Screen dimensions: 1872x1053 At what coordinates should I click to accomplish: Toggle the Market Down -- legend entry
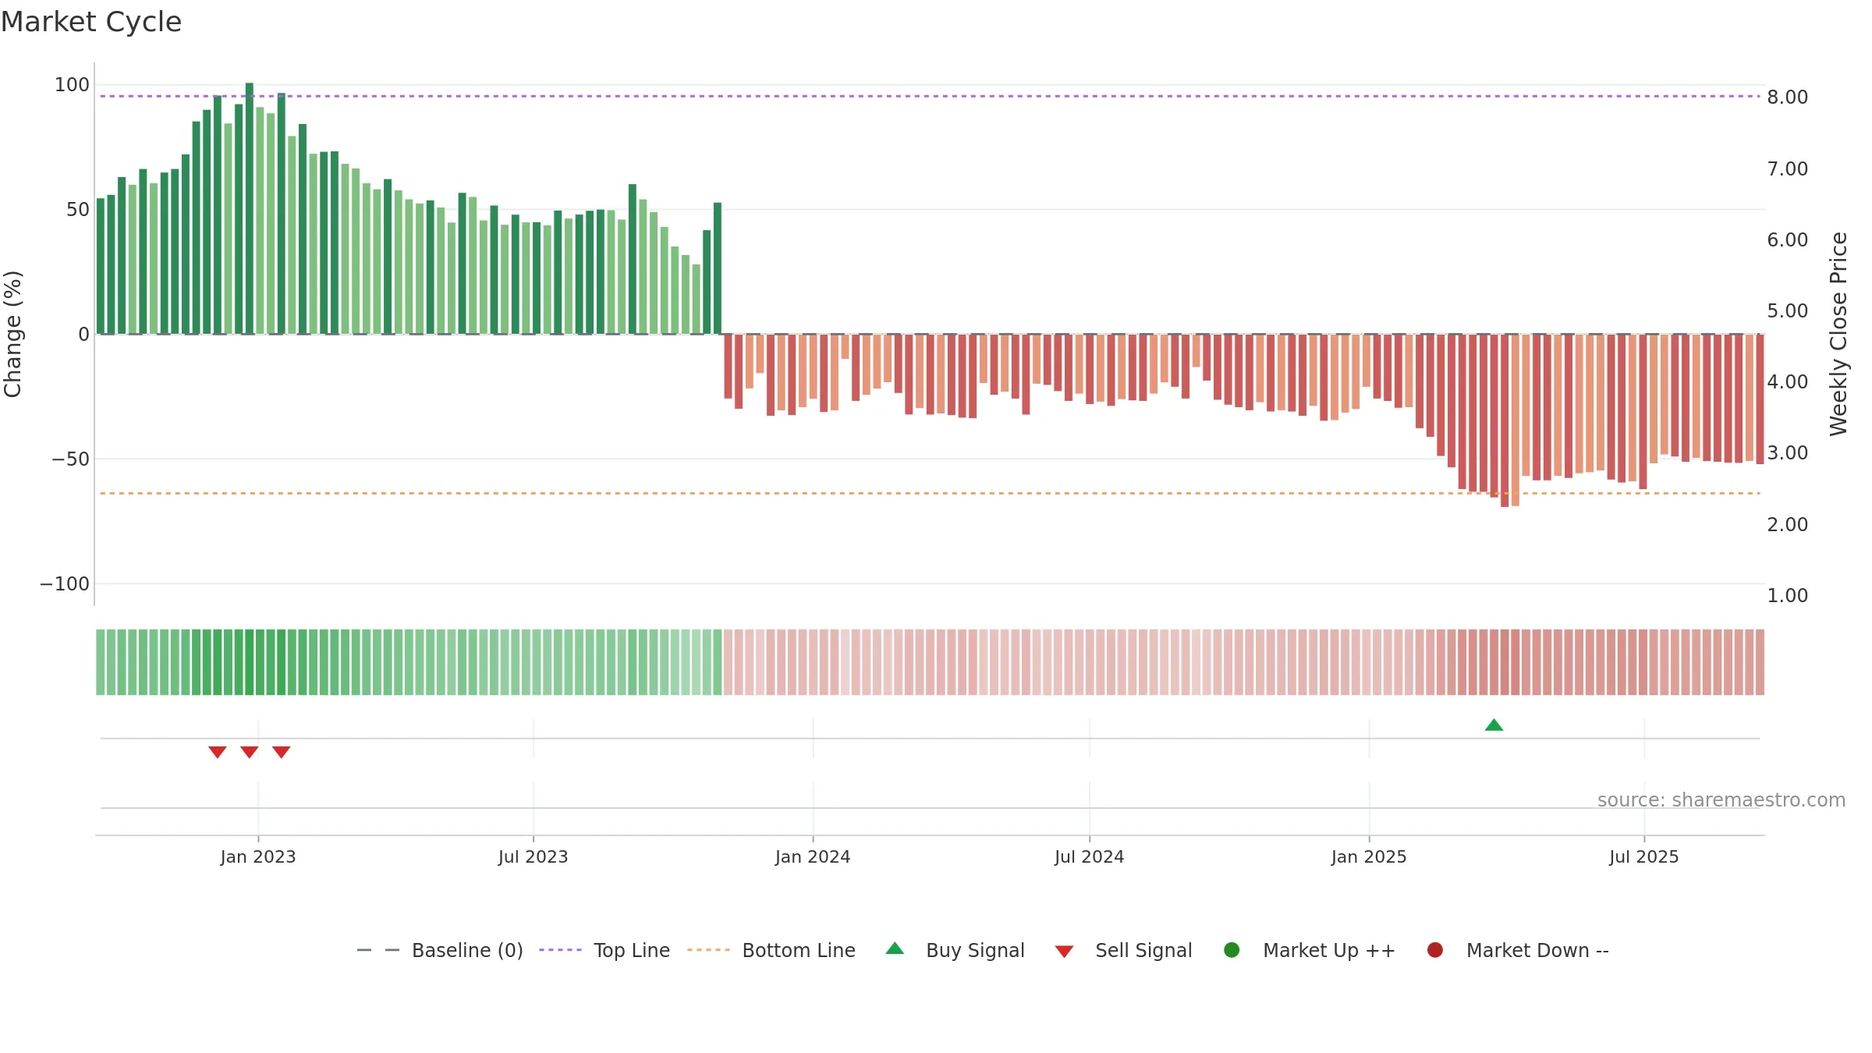[x=1518, y=950]
